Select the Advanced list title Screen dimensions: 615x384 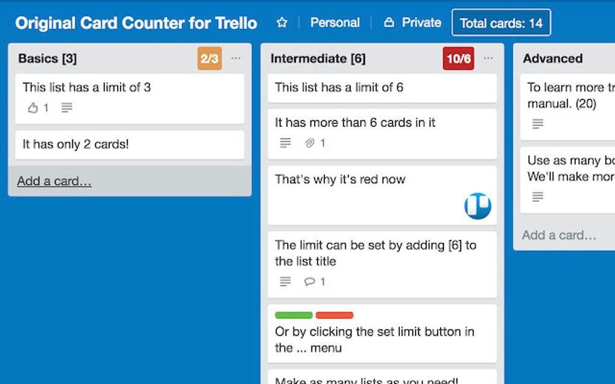(552, 58)
